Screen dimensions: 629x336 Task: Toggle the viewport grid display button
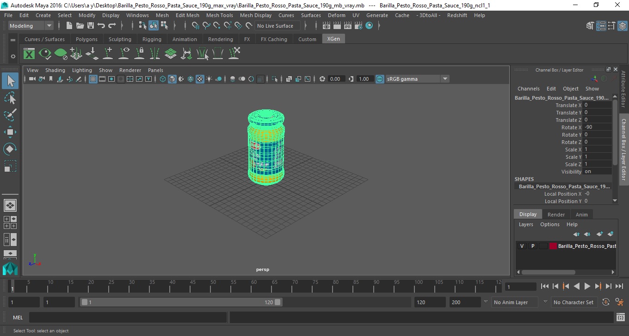point(93,79)
